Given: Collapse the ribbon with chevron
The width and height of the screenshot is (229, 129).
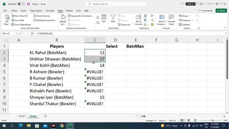Looking at the screenshot, I should pyautogui.click(x=225, y=28).
